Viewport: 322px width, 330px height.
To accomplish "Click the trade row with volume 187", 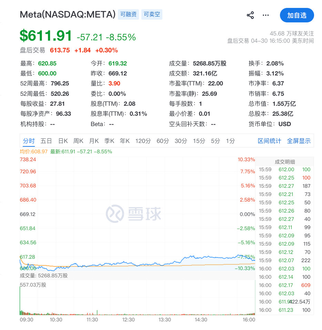I will point(285,186).
